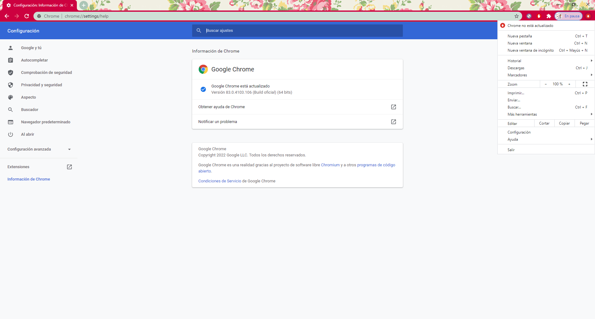
Task: Open a new tab with the plus button
Action: click(x=83, y=5)
